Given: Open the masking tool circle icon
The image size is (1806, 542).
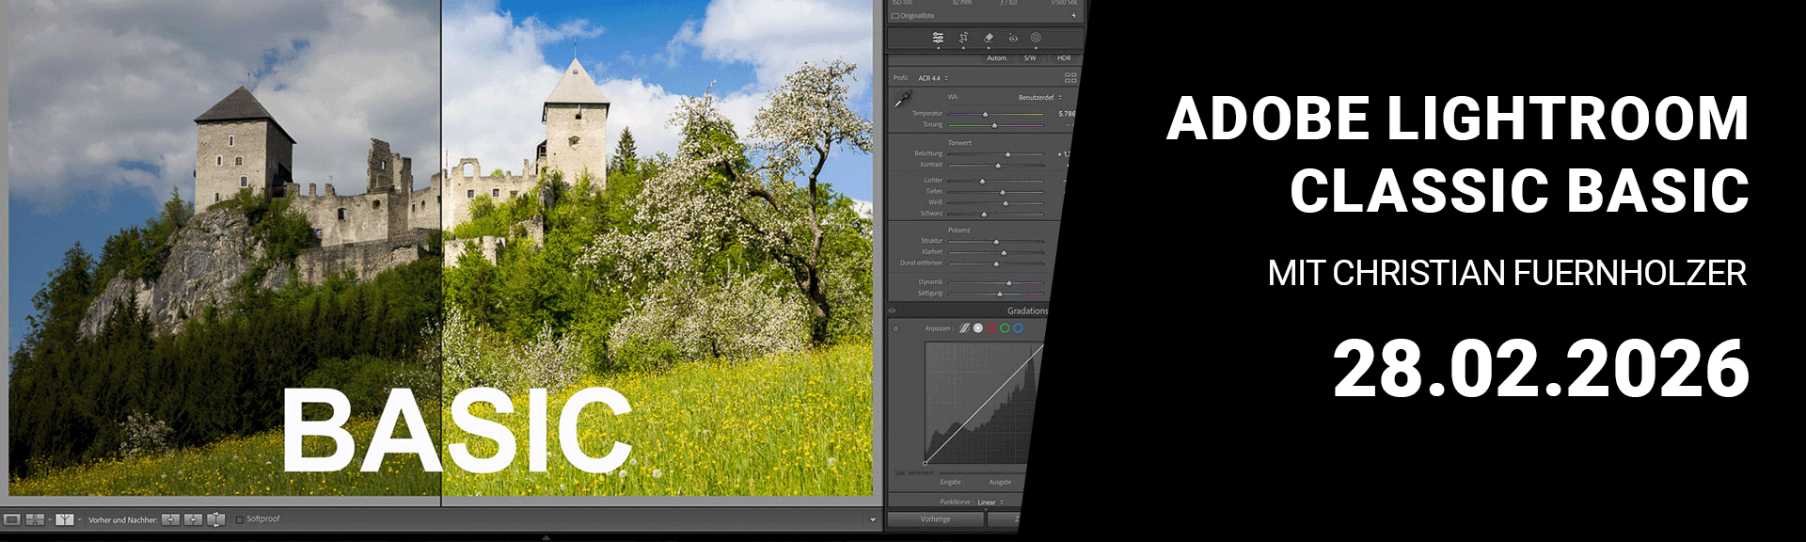Looking at the screenshot, I should pos(1036,38).
